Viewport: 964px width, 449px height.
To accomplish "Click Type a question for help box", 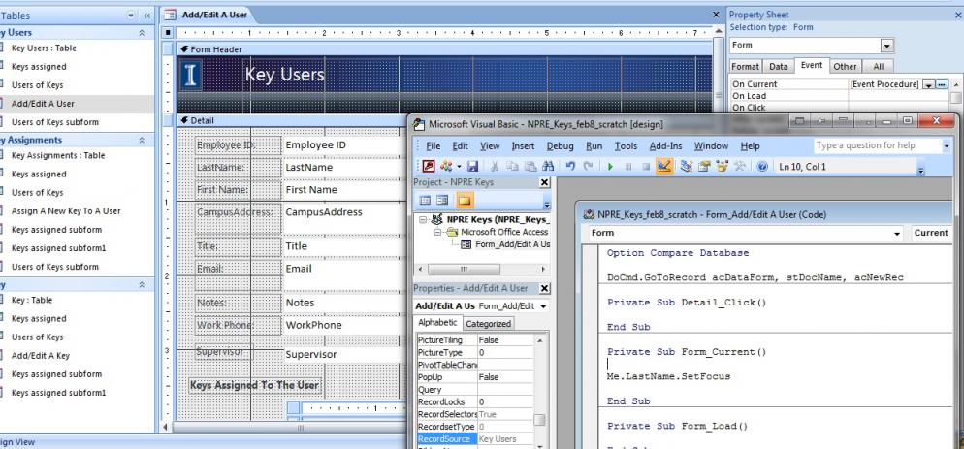I will pyautogui.click(x=878, y=145).
